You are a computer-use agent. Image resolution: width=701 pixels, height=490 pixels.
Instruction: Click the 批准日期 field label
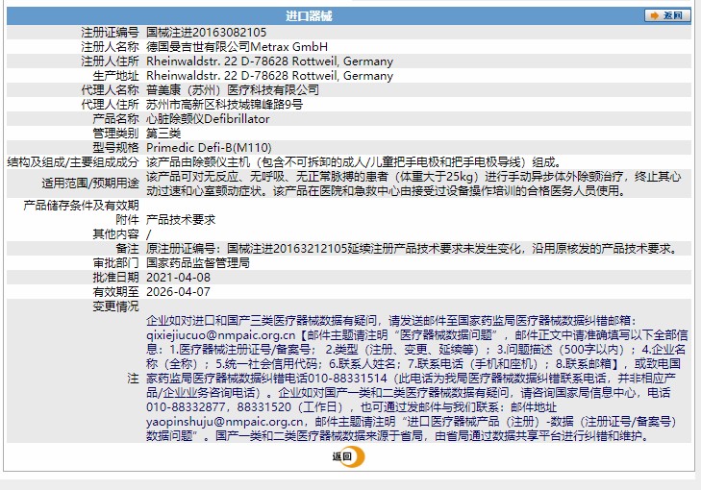(115, 278)
